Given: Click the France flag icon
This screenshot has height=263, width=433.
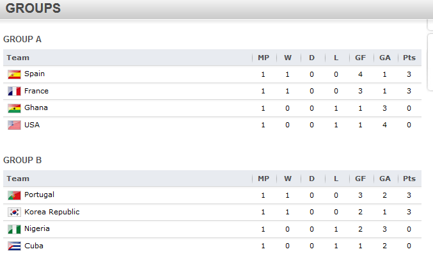Looking at the screenshot, I should [14, 91].
